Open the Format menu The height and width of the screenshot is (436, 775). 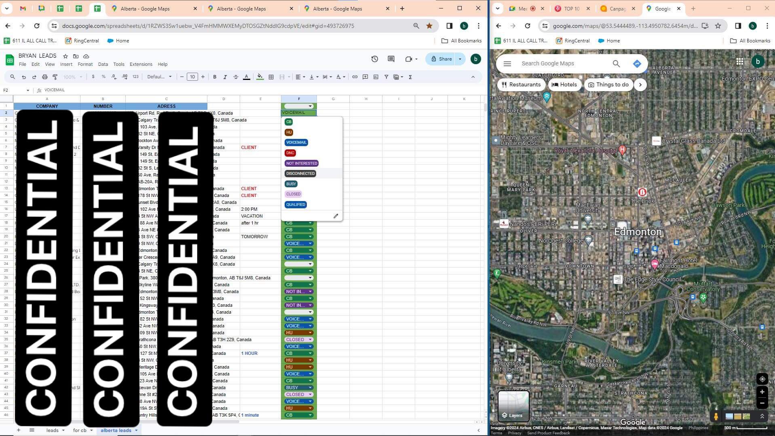[x=85, y=64]
